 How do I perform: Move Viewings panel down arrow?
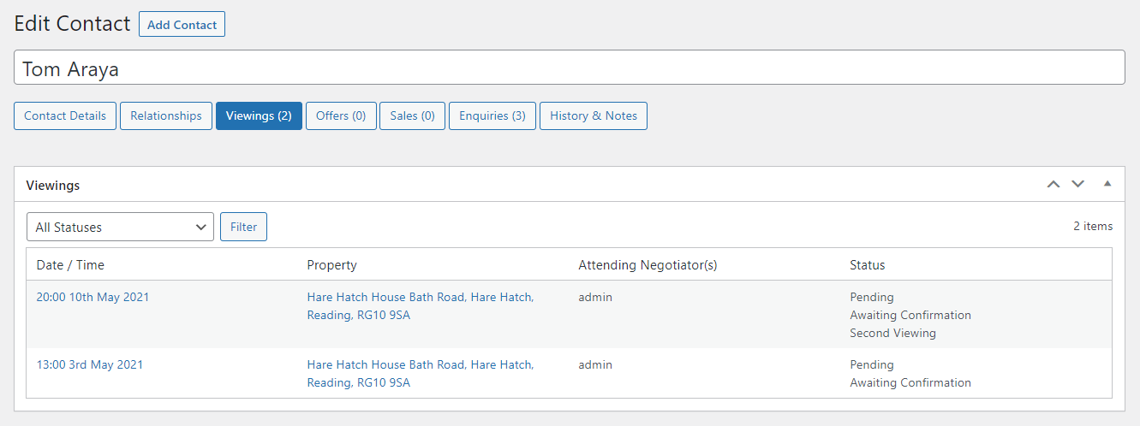click(1078, 184)
